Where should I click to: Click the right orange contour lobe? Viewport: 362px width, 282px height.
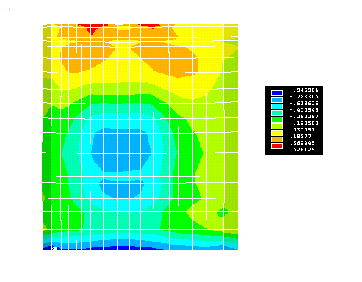tap(169, 61)
